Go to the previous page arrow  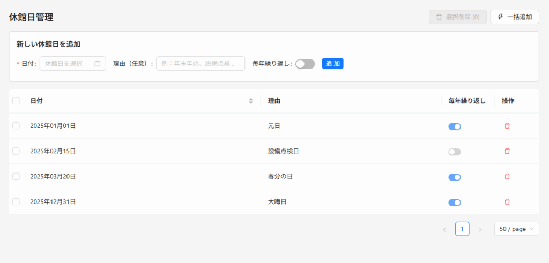click(444, 229)
